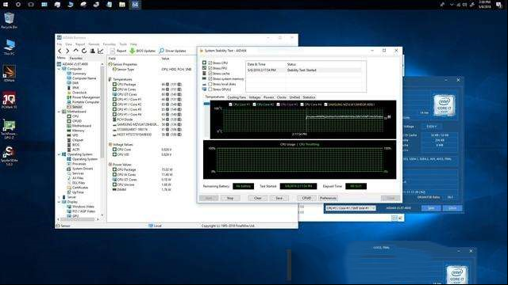Enable the Stress GPU(s) checkbox
Screen dimensions: 508x285
(x=210, y=89)
